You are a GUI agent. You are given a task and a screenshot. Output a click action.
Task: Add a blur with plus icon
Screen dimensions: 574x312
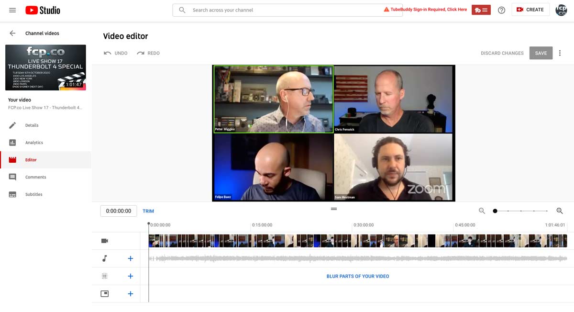click(130, 276)
